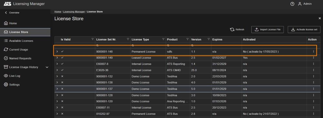The image size is (323, 118).
Task: Click filter icon on License Type column
Action: (163, 39)
